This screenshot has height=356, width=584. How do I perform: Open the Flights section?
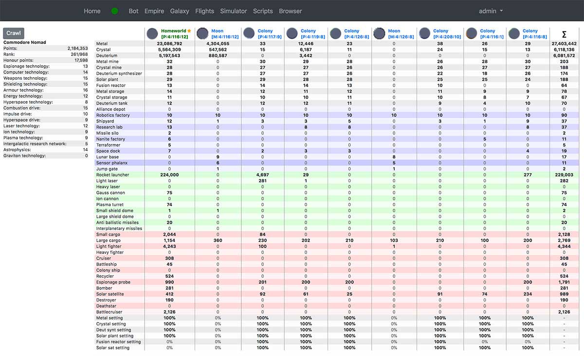(x=204, y=11)
